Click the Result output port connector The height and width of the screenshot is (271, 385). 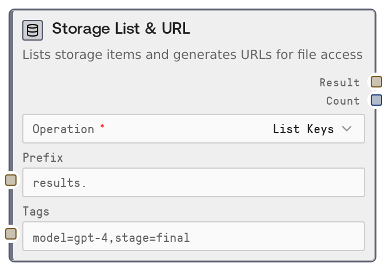coord(376,82)
